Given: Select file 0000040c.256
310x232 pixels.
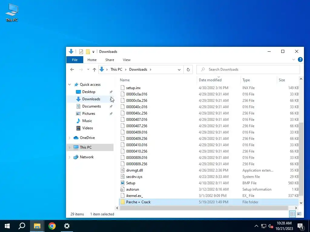Looking at the screenshot, I should tap(209, 113).
